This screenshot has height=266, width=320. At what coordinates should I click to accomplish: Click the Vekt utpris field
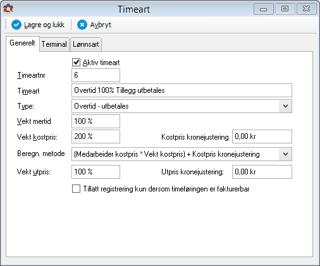pos(95,172)
